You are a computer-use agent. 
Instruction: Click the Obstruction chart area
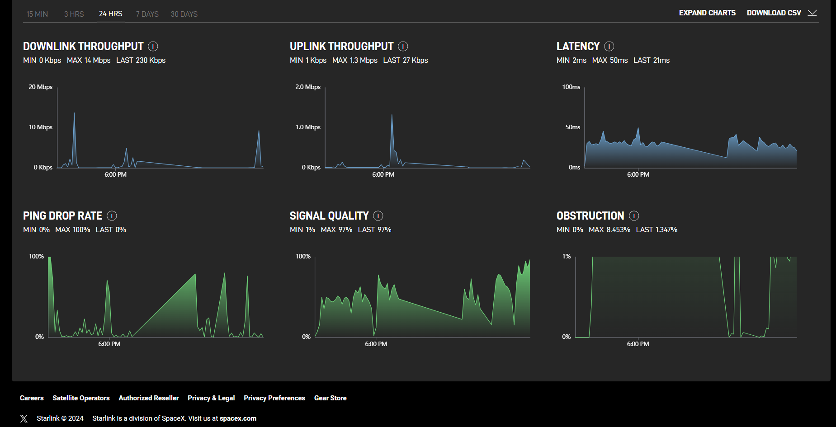point(686,297)
